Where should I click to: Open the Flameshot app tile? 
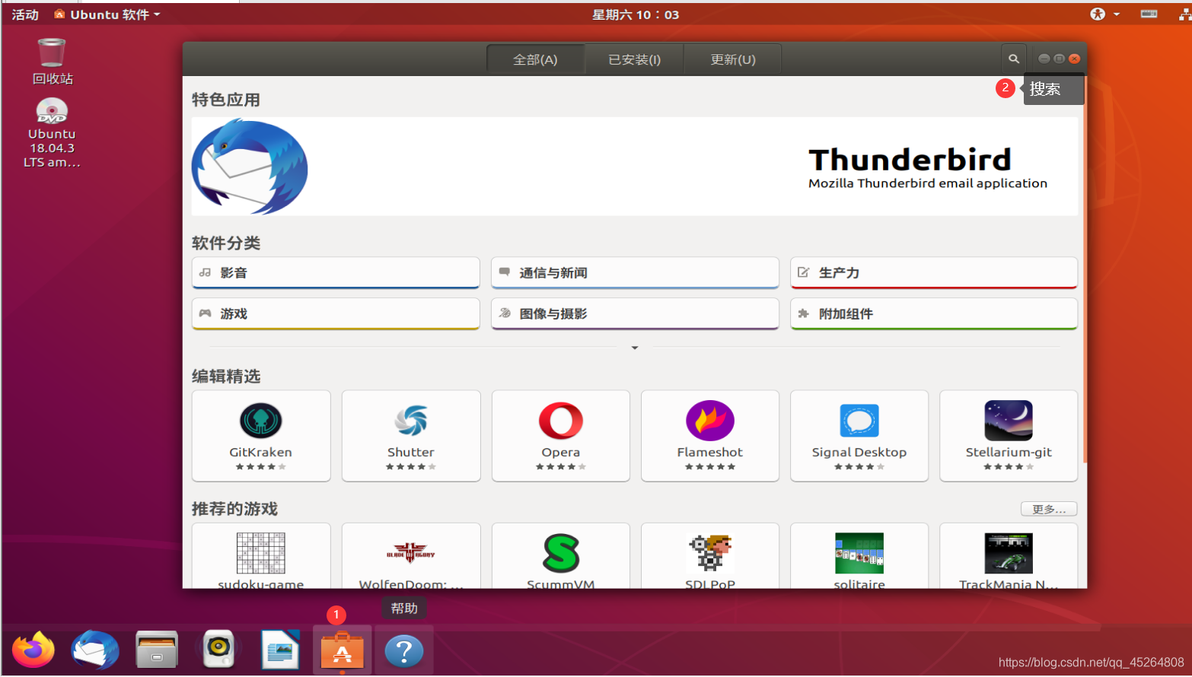click(x=709, y=435)
